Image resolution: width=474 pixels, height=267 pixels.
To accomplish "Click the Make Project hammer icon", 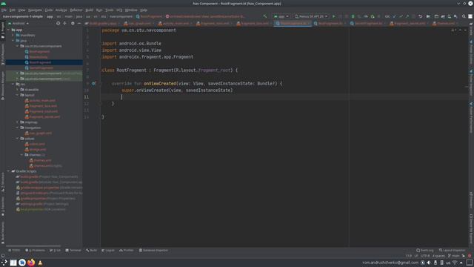I will (265, 16).
